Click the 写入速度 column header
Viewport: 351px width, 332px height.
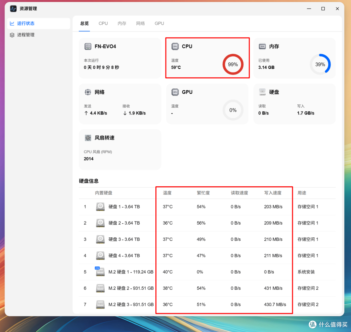[x=273, y=193]
